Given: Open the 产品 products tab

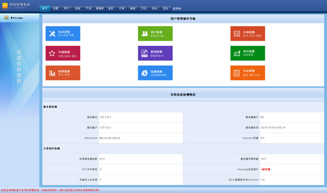Looking at the screenshot, I should (89, 9).
